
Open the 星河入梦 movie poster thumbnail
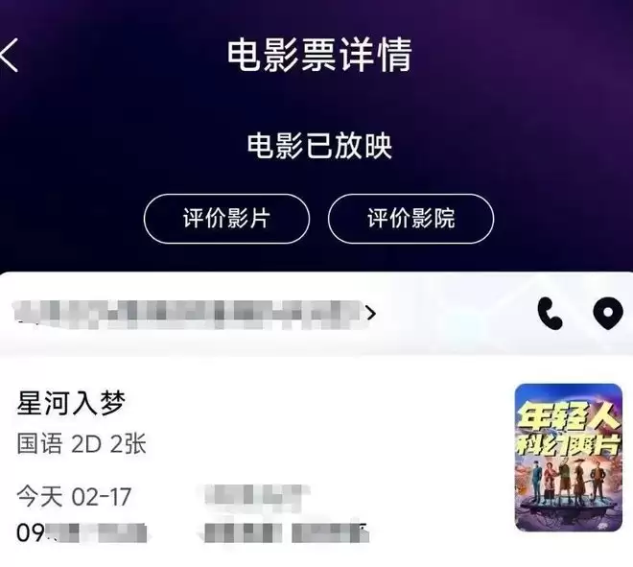tap(569, 458)
